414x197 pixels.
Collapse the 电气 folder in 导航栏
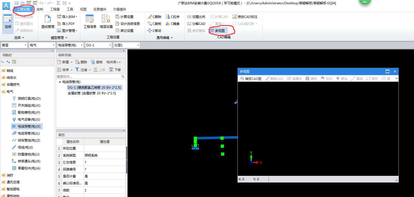(3, 92)
